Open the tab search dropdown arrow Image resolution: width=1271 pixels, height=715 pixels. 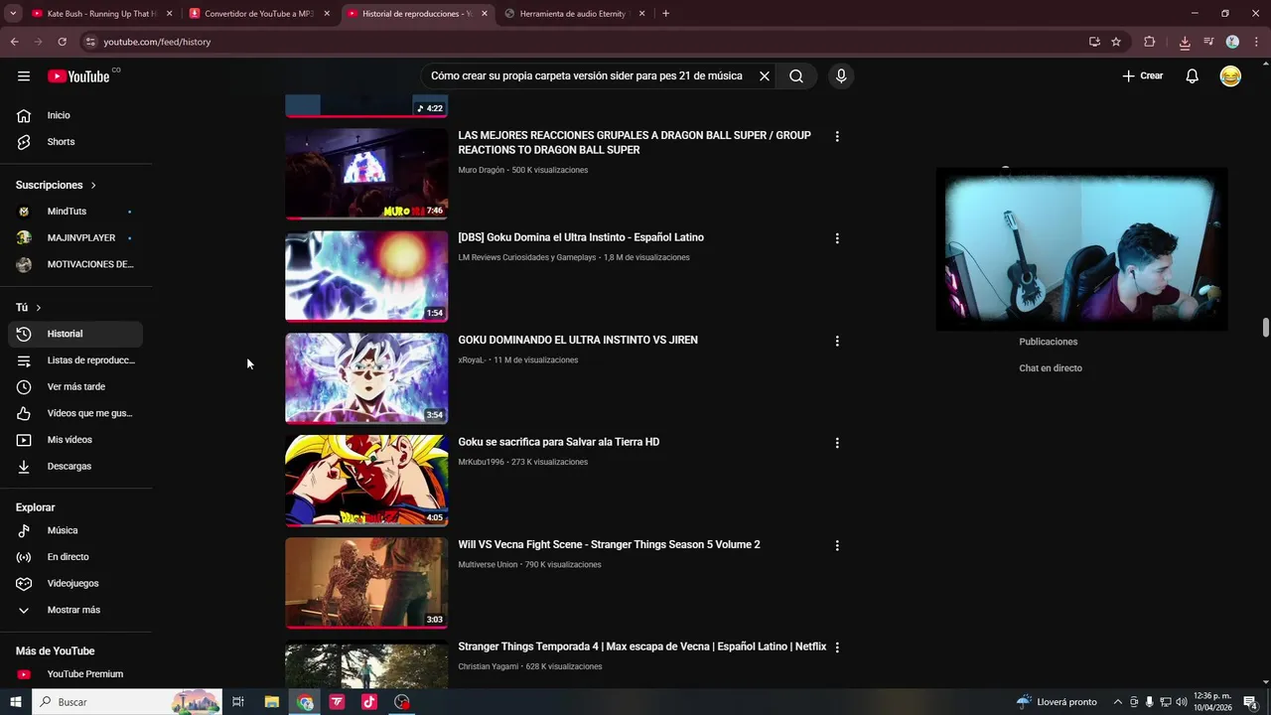pos(13,14)
